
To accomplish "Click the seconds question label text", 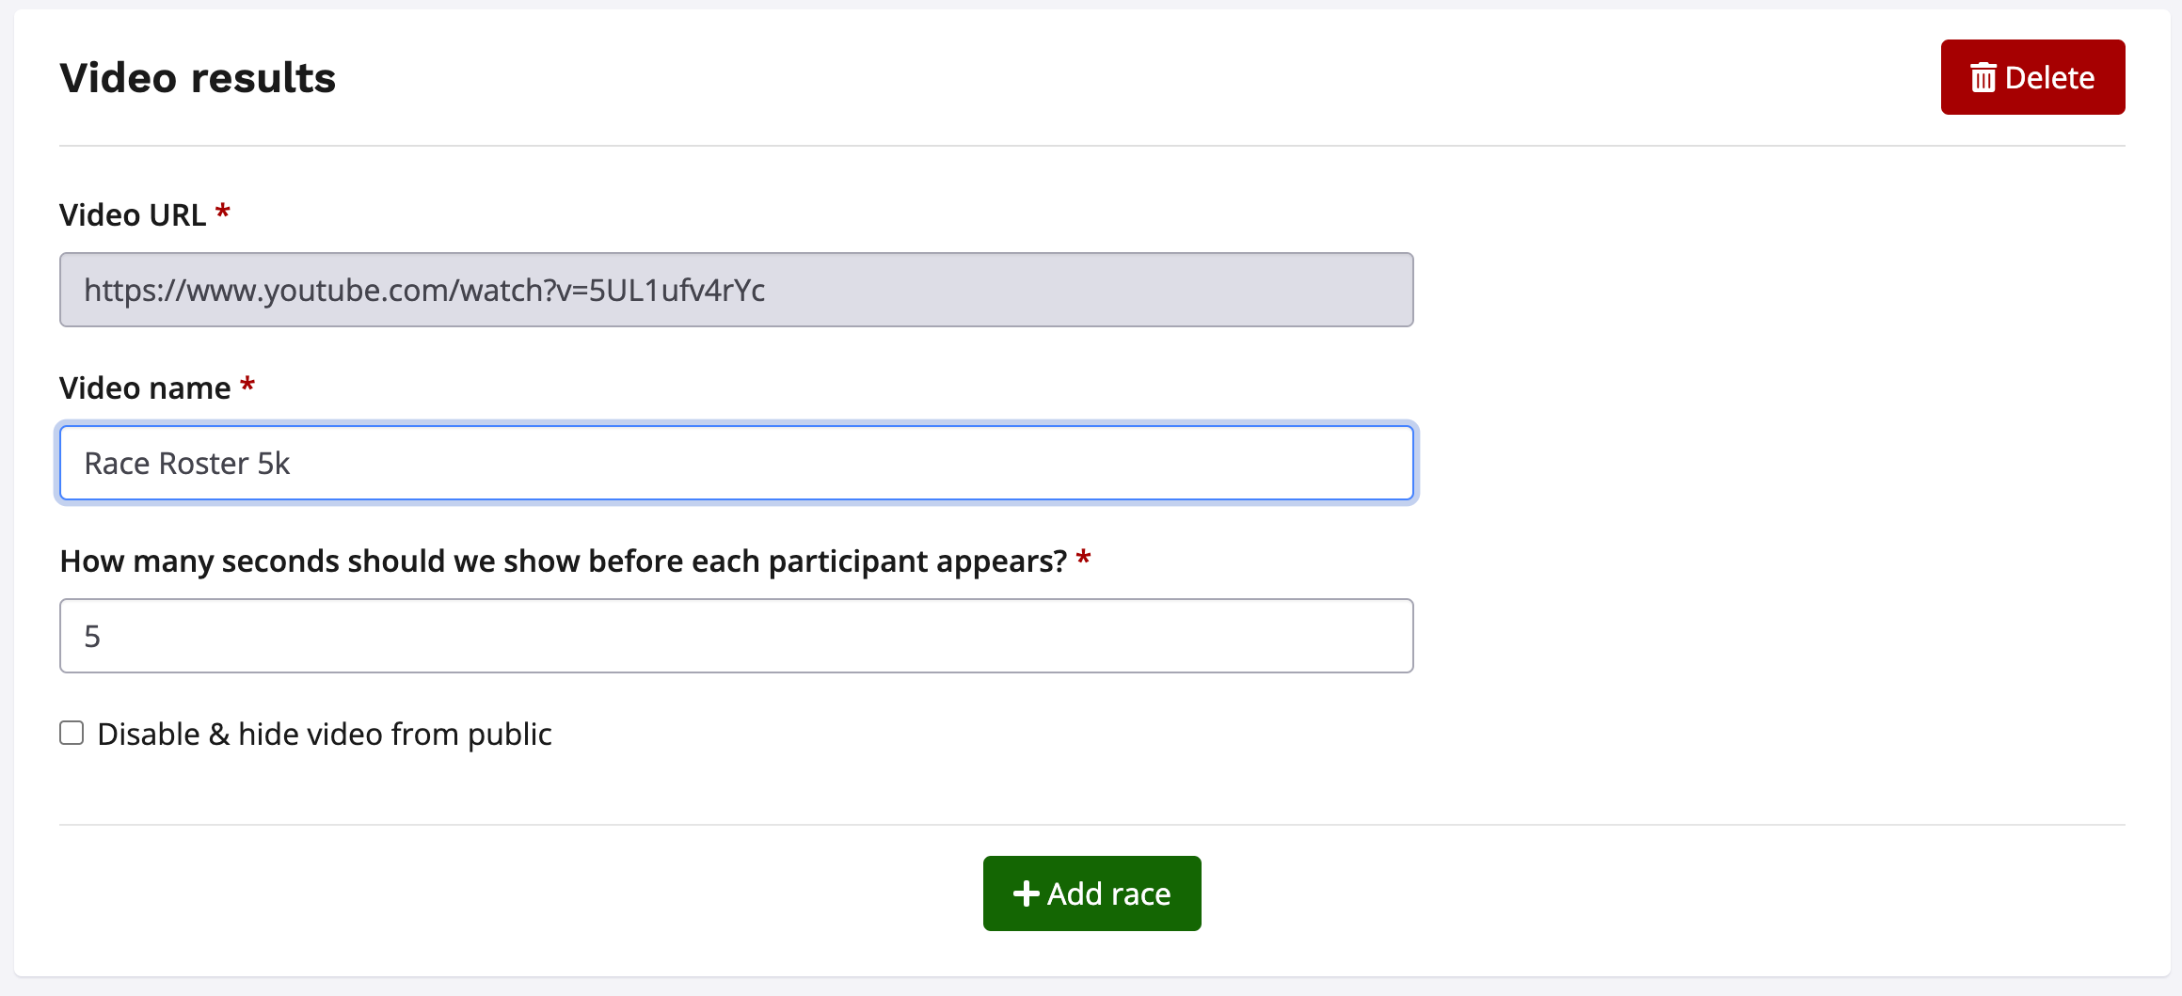I will 563,560.
